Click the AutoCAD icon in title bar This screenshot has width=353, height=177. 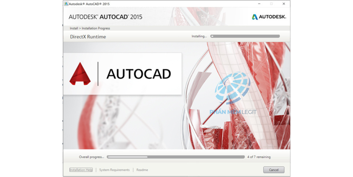[x=66, y=4]
